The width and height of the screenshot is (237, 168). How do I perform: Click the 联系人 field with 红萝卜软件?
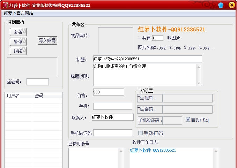[x=113, y=117]
